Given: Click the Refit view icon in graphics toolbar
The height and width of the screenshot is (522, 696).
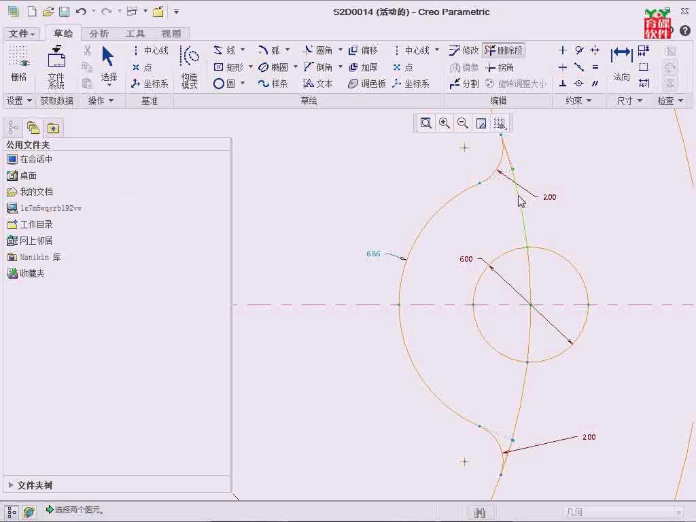Looking at the screenshot, I should tap(425, 123).
